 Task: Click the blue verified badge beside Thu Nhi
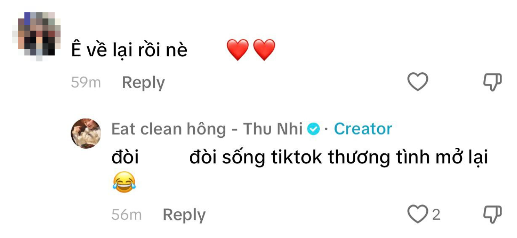[x=313, y=129]
